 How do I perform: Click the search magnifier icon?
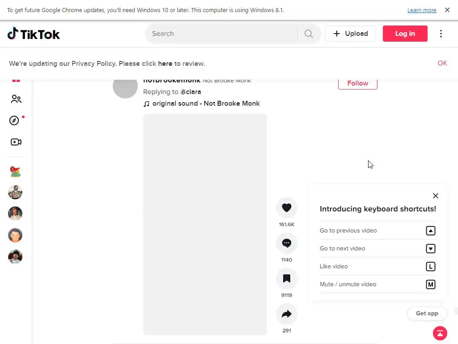[309, 34]
